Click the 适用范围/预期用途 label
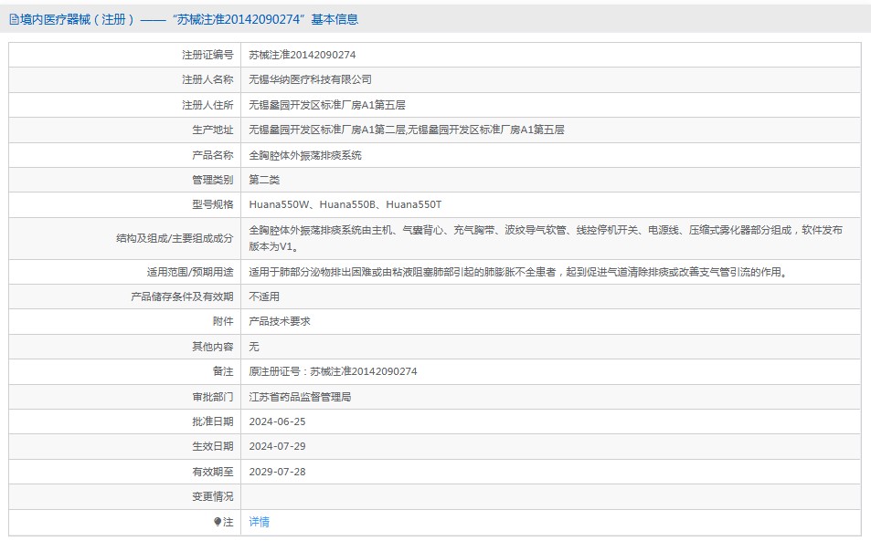 (x=190, y=272)
